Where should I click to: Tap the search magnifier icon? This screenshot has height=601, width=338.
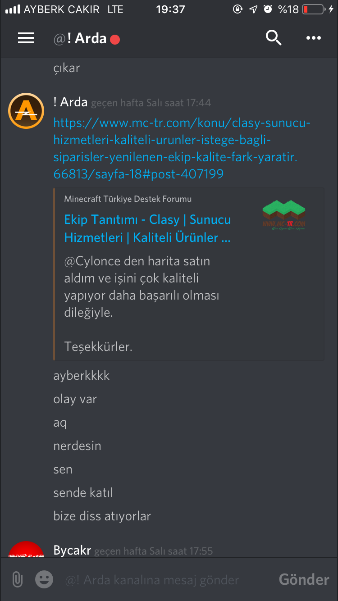click(x=273, y=38)
